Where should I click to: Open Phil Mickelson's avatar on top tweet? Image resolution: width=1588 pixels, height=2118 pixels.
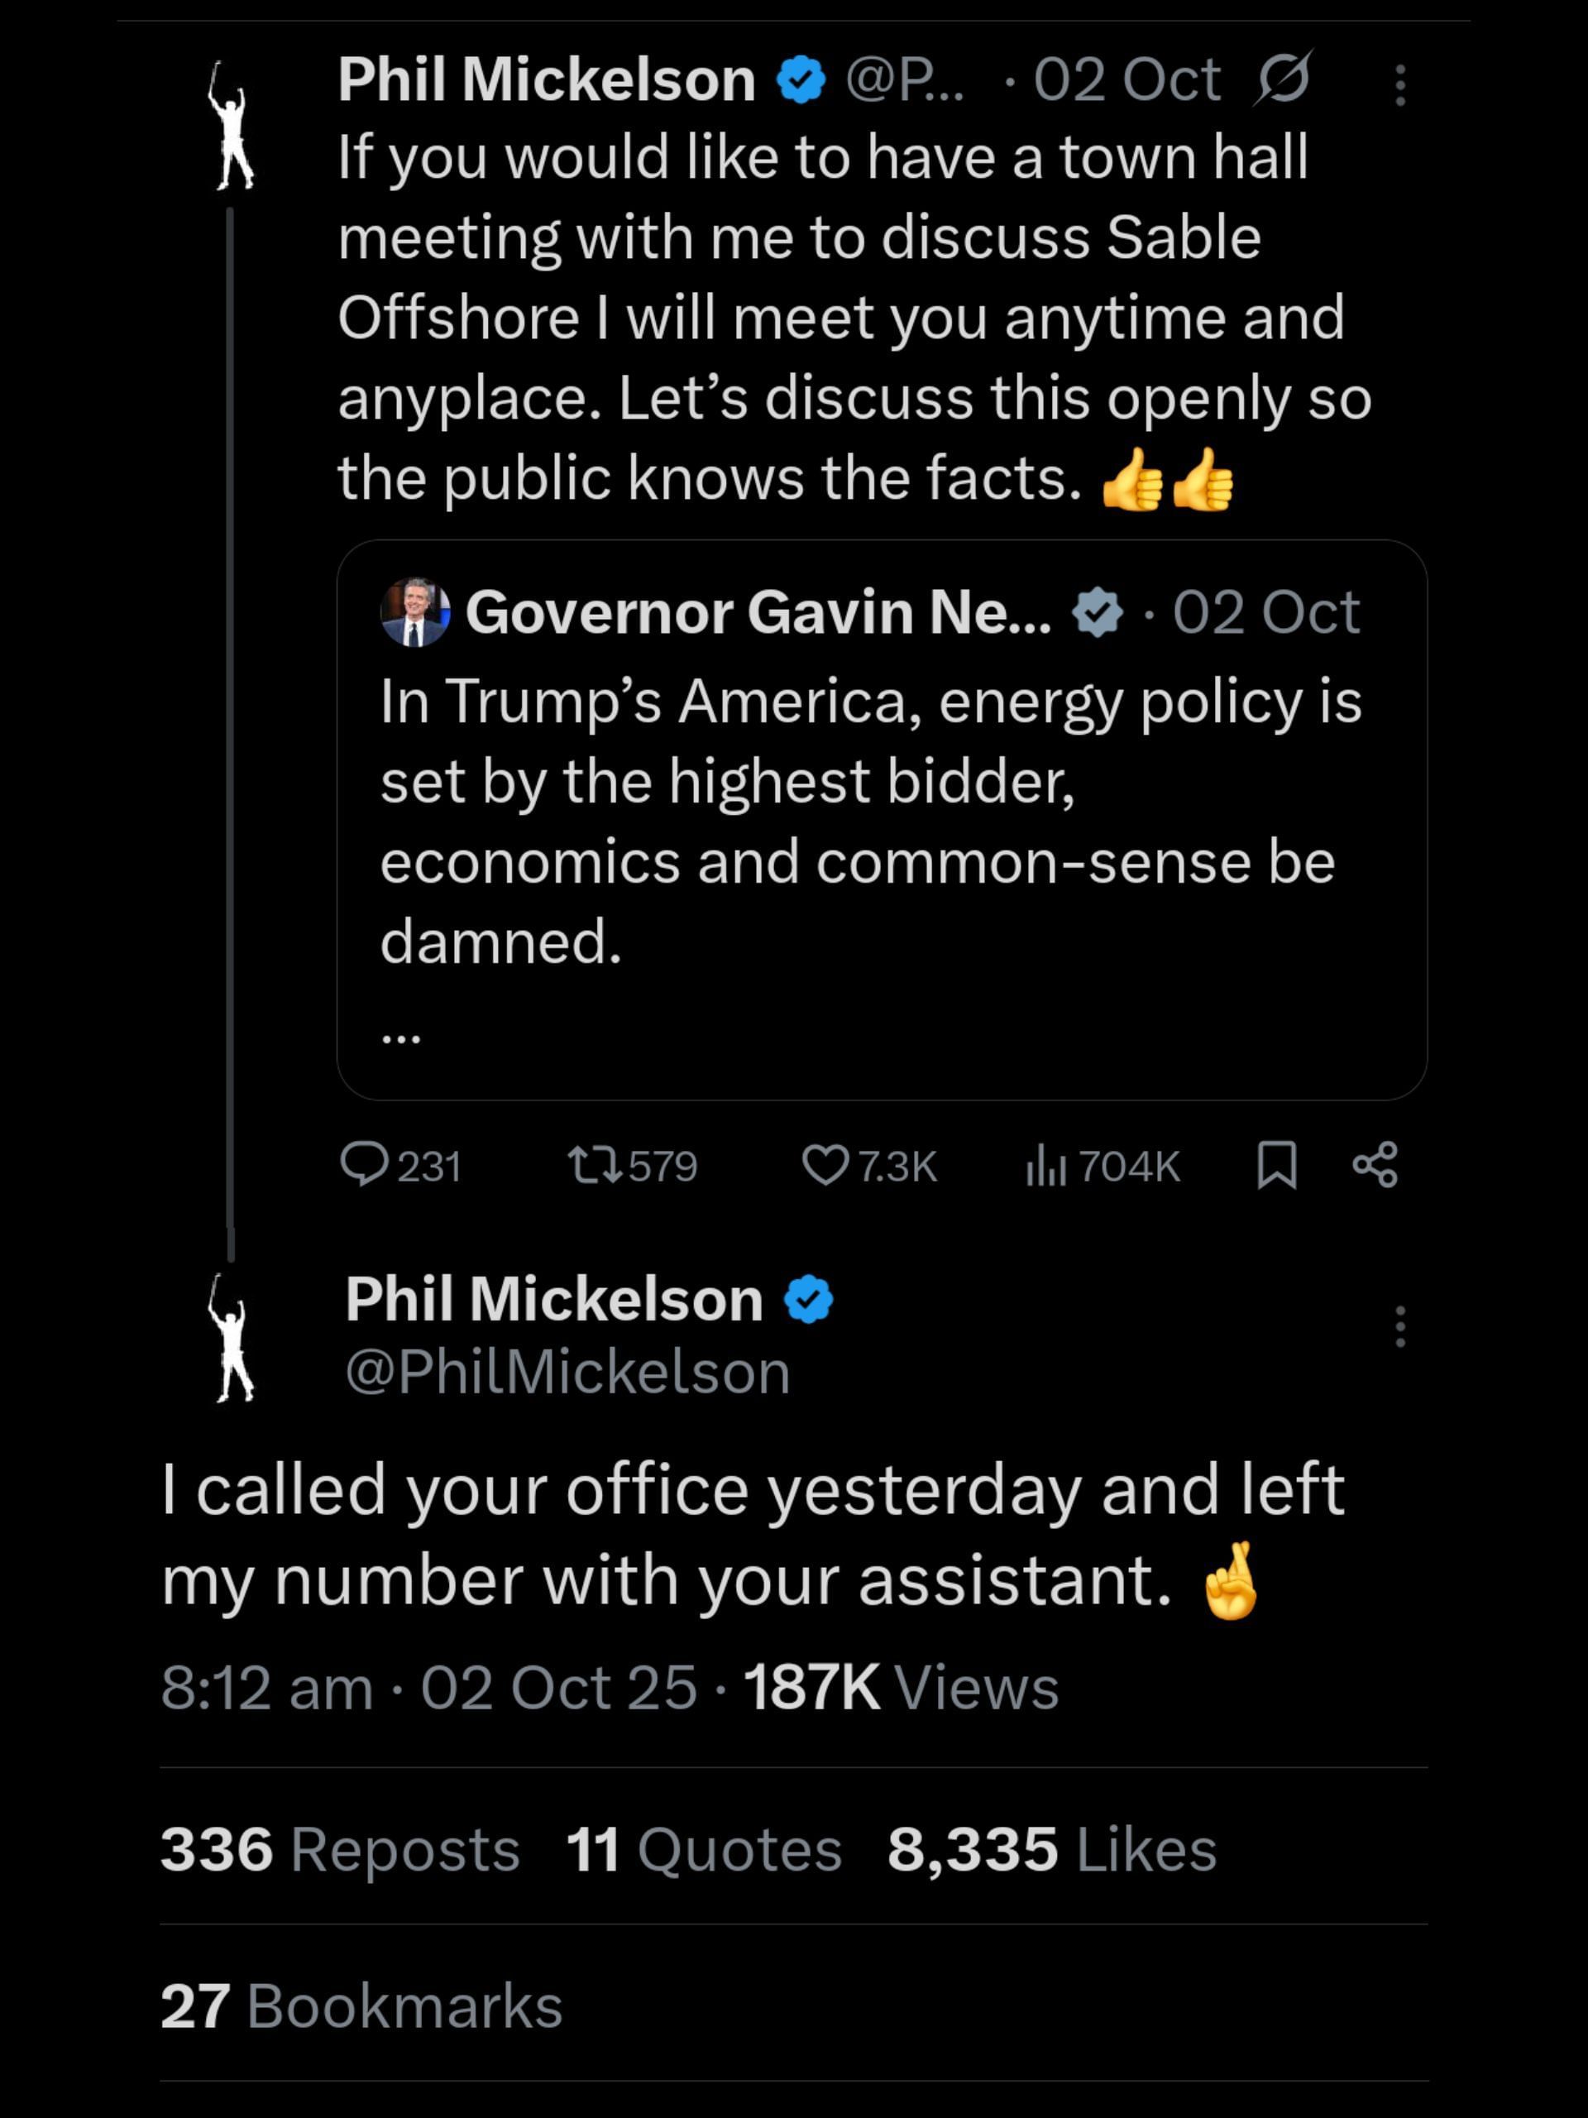point(231,126)
